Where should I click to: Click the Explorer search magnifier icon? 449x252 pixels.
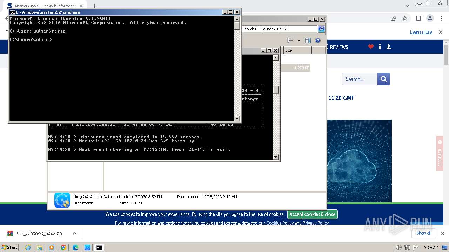coord(321,29)
